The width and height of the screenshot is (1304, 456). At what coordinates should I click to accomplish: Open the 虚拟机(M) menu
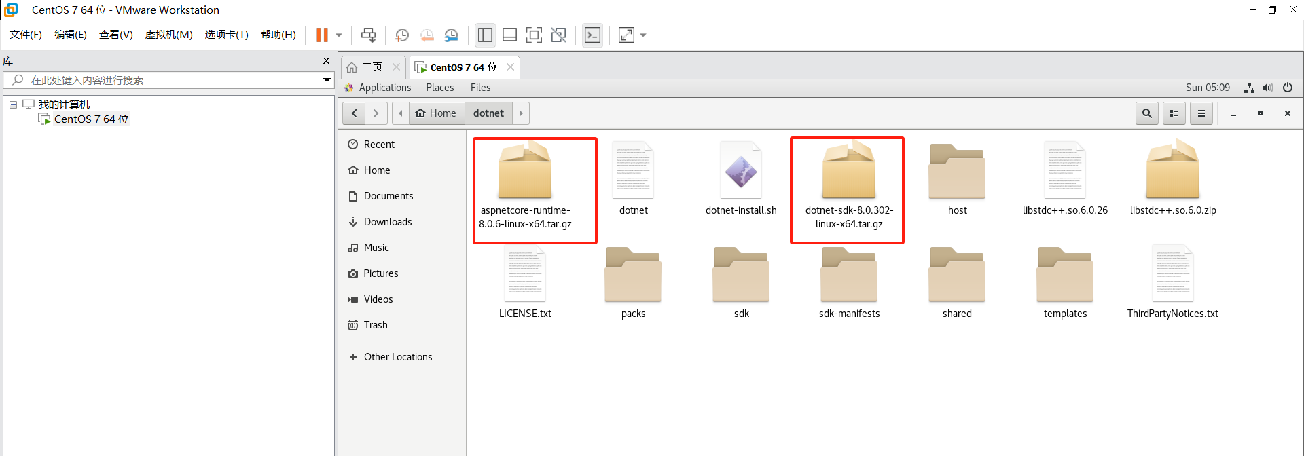(169, 35)
